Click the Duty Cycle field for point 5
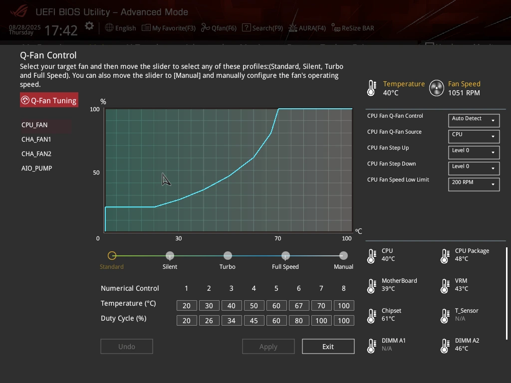 click(276, 321)
